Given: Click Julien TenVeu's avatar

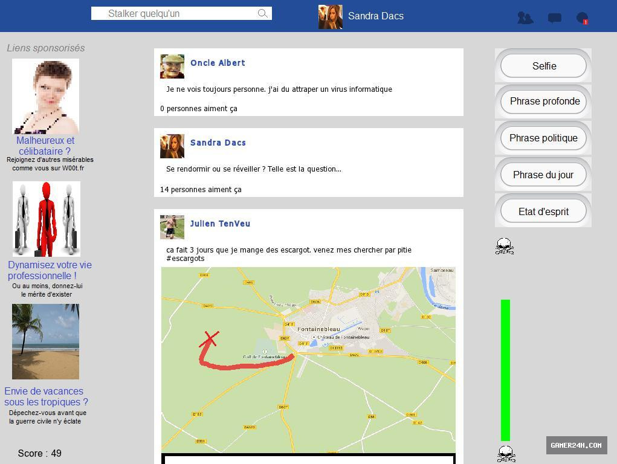Looking at the screenshot, I should pyautogui.click(x=172, y=227).
